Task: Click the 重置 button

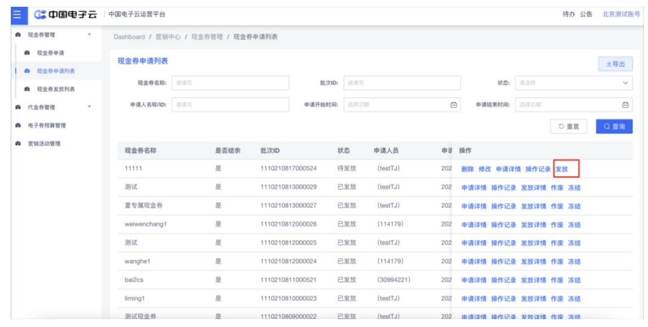Action: pyautogui.click(x=569, y=127)
